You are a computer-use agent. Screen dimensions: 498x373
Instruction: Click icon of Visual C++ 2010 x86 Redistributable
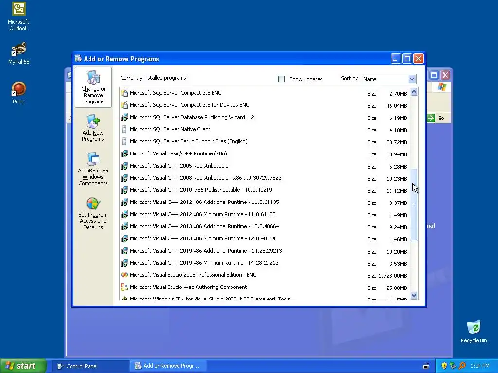(x=124, y=190)
